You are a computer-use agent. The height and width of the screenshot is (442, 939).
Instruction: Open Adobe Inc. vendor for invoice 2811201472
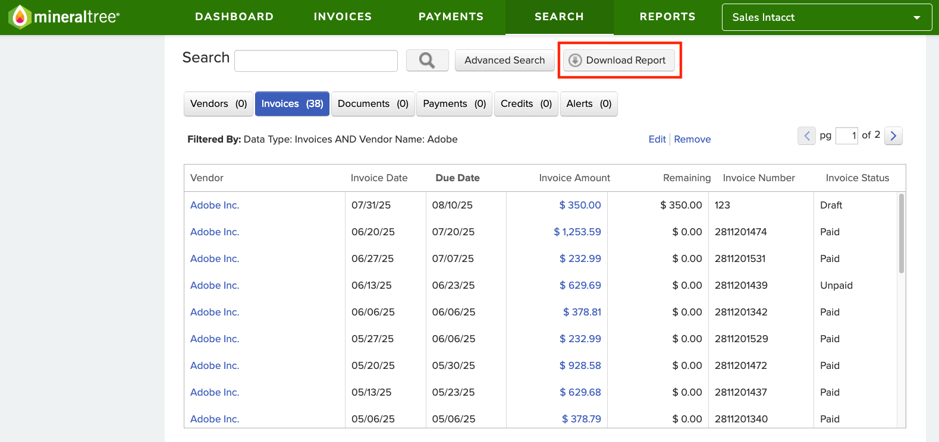tap(215, 365)
